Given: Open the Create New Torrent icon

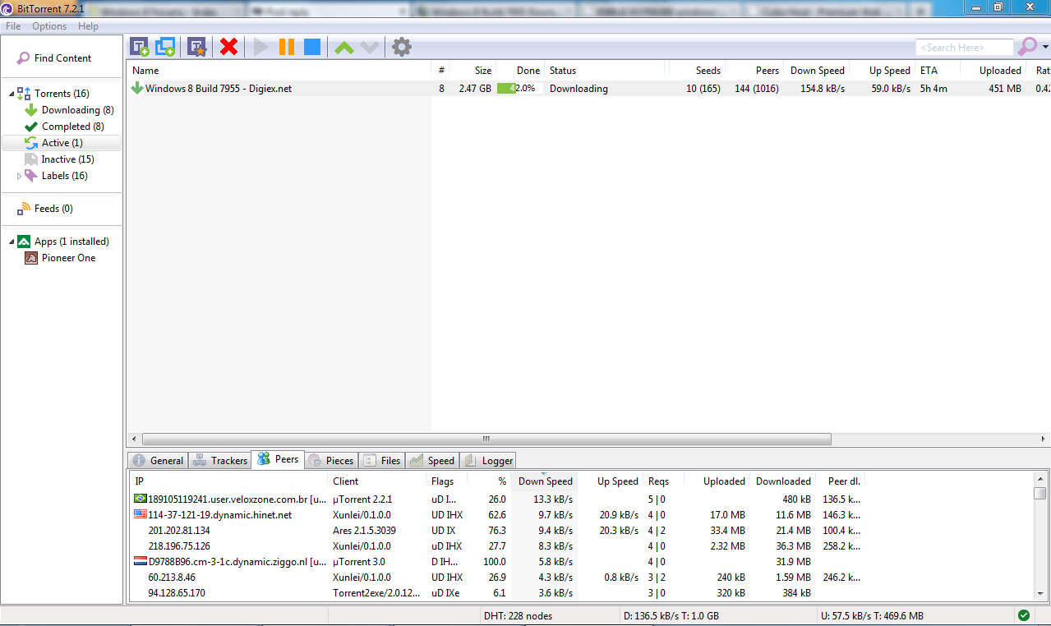Looking at the screenshot, I should tap(196, 47).
